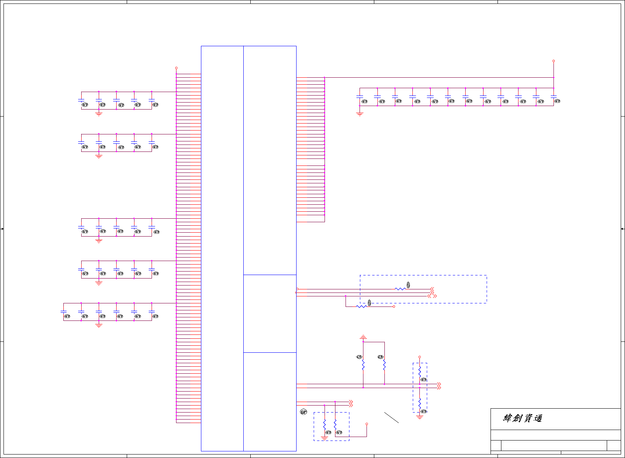Screen dimensions: 625x458
Task: Click the ground symbol inside the bottom dashed resistor-pair box
Action: pos(324,438)
